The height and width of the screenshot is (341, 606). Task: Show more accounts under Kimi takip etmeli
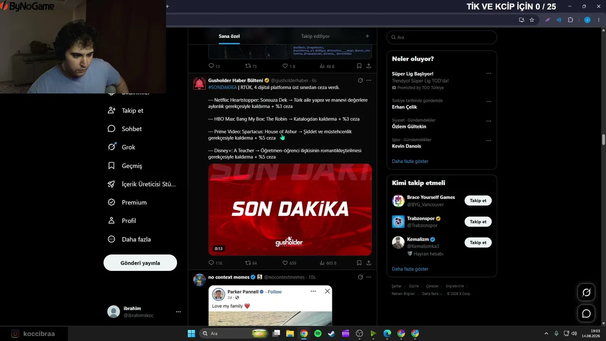tap(410, 269)
